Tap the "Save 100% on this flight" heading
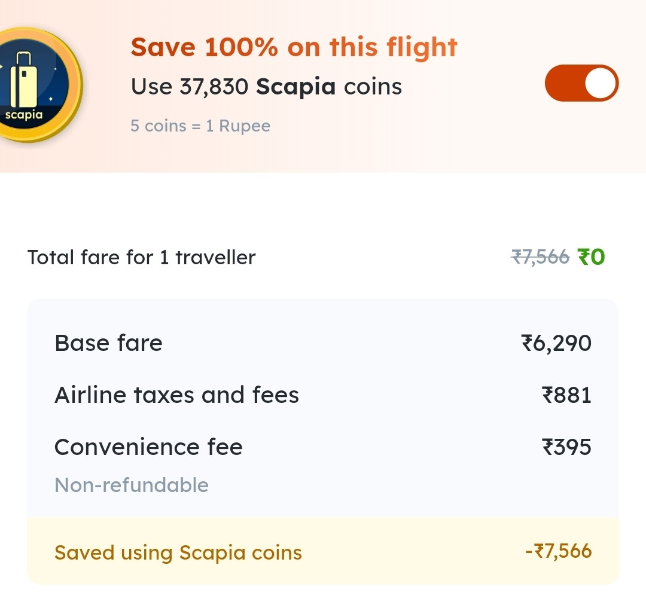Image resolution: width=646 pixels, height=608 pixels. tap(294, 47)
